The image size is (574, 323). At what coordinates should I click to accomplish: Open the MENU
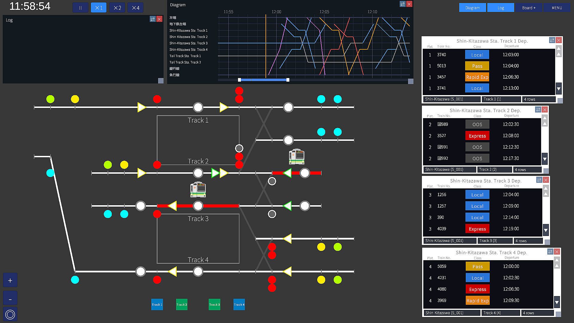(x=557, y=8)
